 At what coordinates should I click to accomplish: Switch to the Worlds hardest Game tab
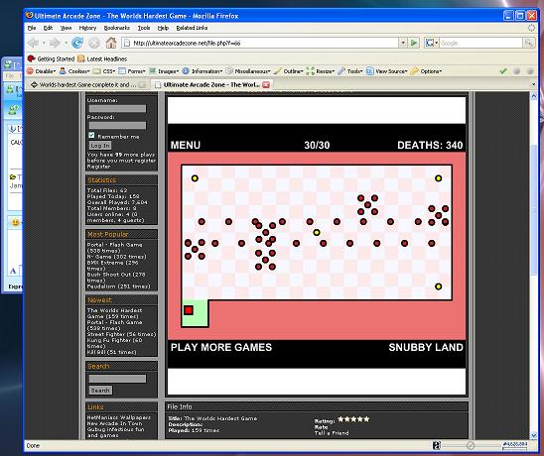[x=88, y=84]
